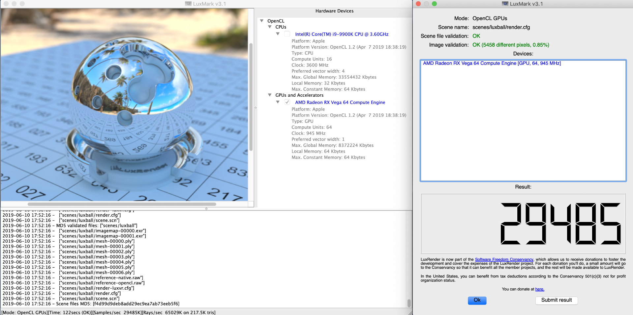The width and height of the screenshot is (633, 315).
Task: Open the donate 'here' link
Action: click(x=540, y=289)
